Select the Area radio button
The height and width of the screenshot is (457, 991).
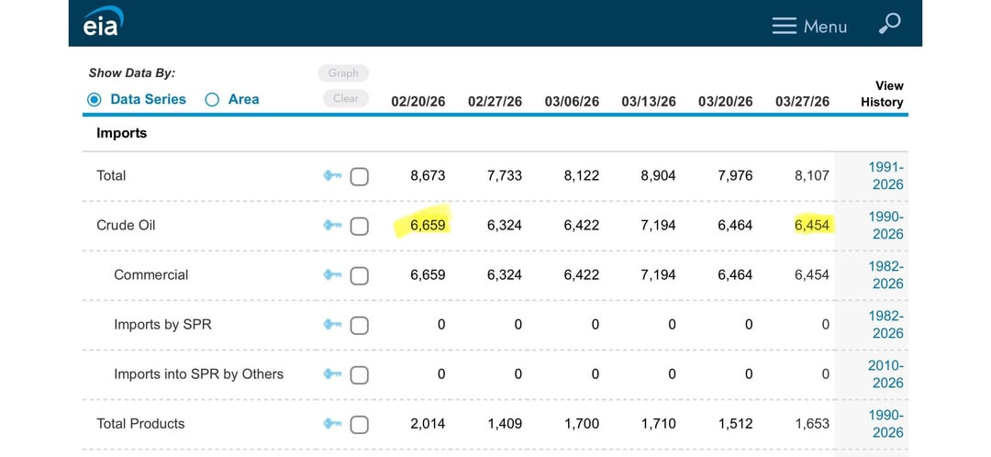click(212, 100)
